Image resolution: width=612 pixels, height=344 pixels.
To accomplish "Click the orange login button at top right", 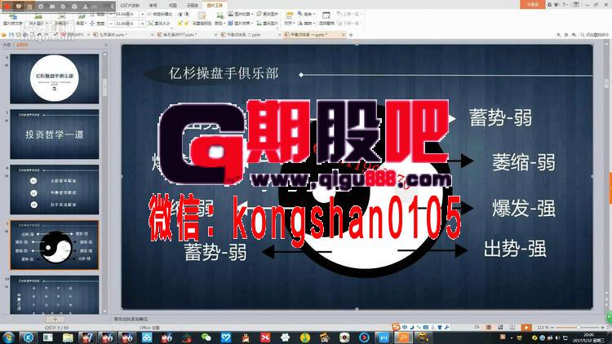I will click(x=532, y=4).
